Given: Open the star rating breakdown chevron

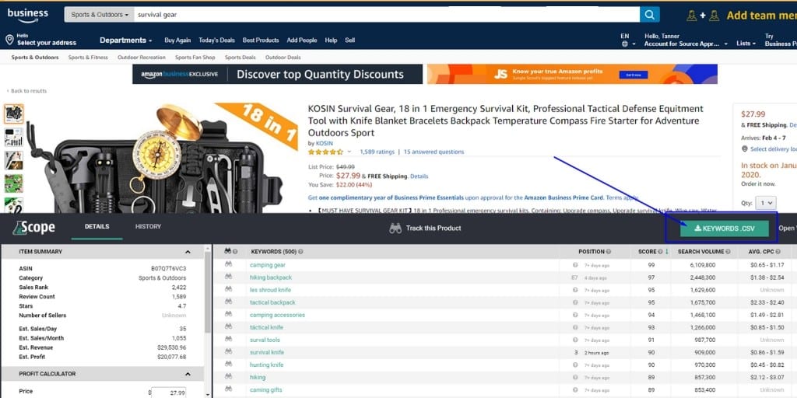Looking at the screenshot, I should pyautogui.click(x=349, y=152).
